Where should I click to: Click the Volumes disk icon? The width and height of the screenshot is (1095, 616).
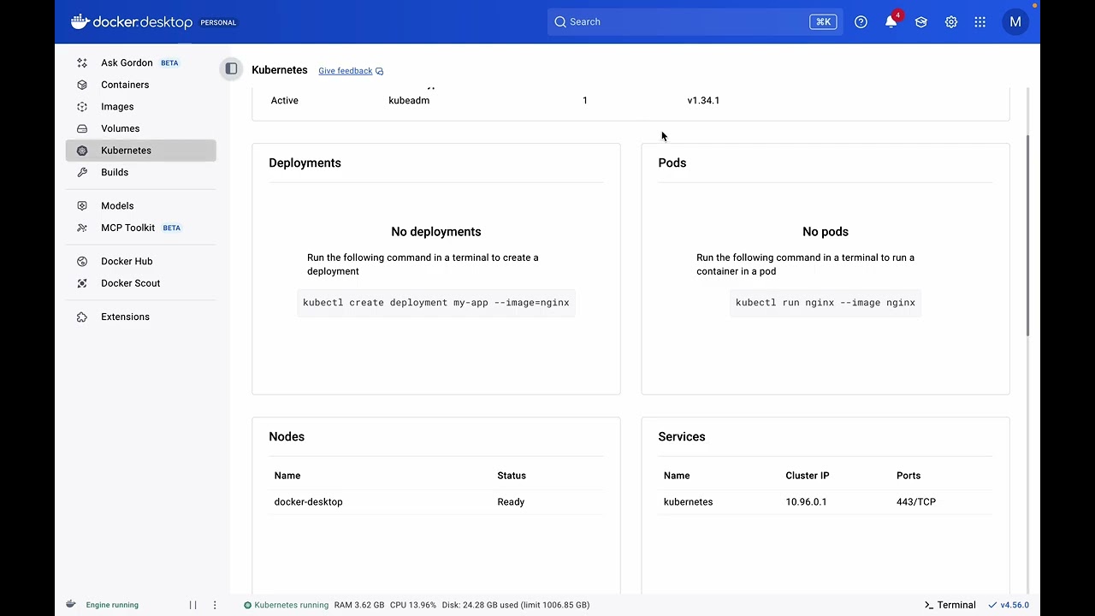pyautogui.click(x=82, y=128)
